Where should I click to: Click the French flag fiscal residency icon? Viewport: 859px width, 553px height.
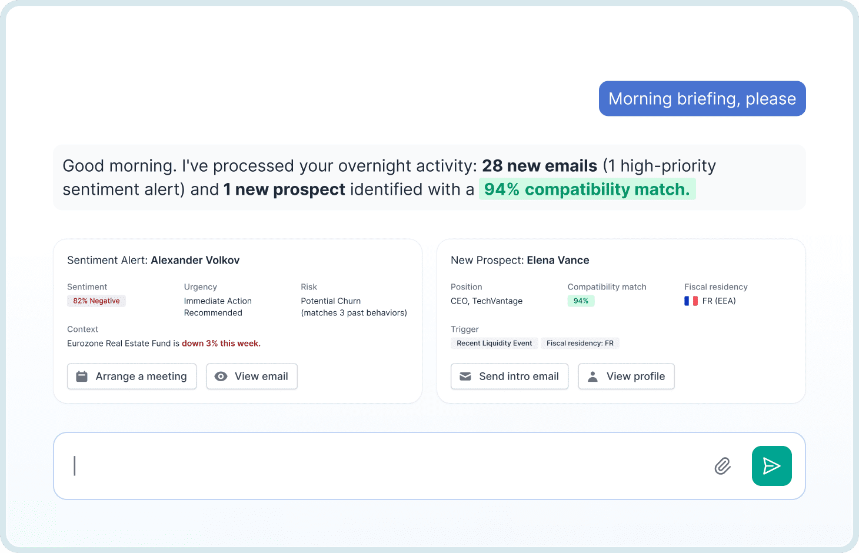[x=690, y=301]
